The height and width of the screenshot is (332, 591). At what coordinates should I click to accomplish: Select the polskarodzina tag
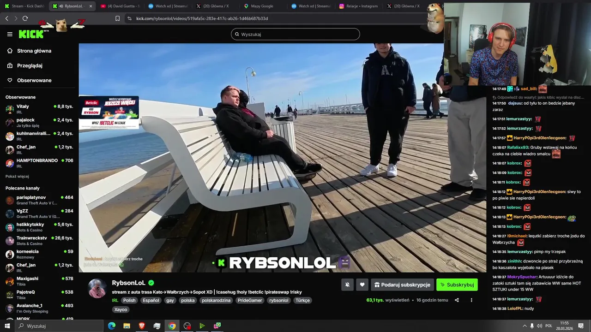click(x=216, y=300)
